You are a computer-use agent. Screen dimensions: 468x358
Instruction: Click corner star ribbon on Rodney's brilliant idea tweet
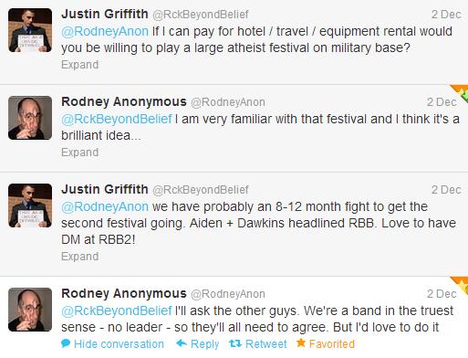(x=461, y=93)
